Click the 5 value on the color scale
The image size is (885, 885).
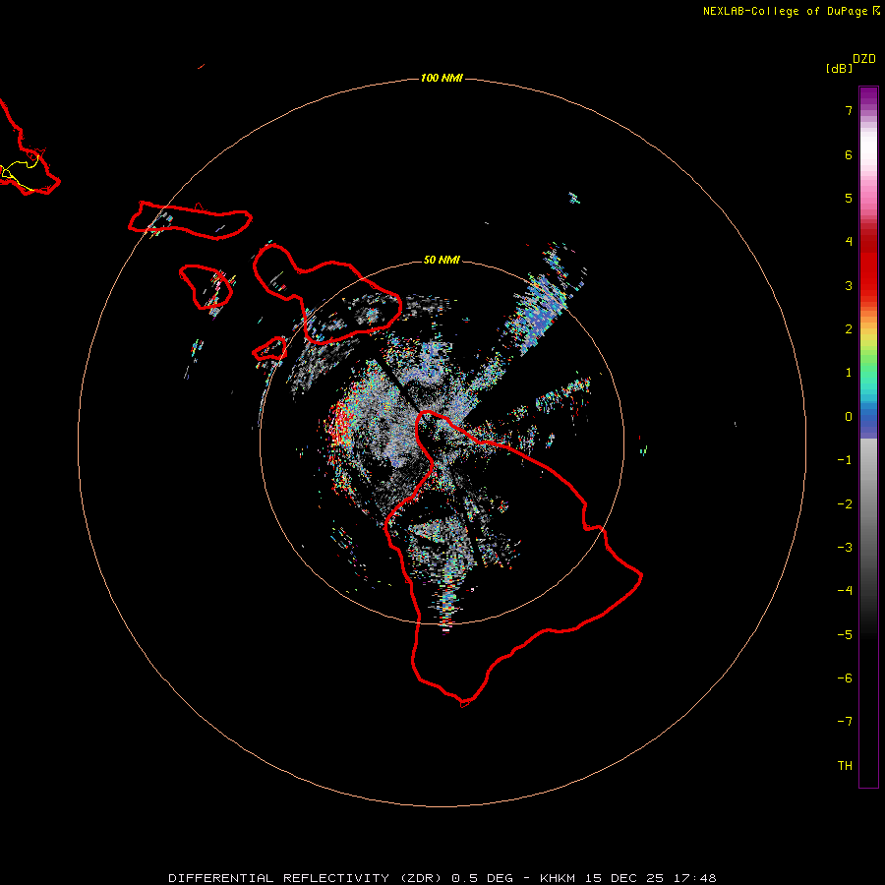click(849, 198)
